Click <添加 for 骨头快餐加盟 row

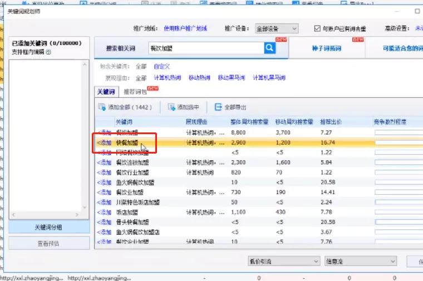(x=104, y=222)
